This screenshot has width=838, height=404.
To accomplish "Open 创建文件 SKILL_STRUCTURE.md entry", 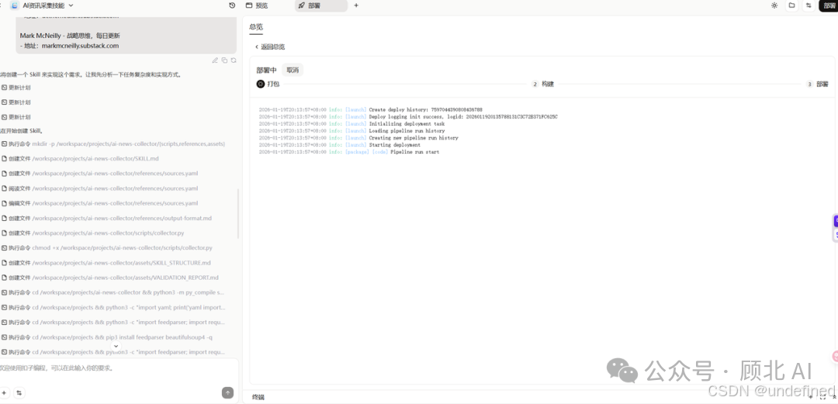I will point(106,263).
